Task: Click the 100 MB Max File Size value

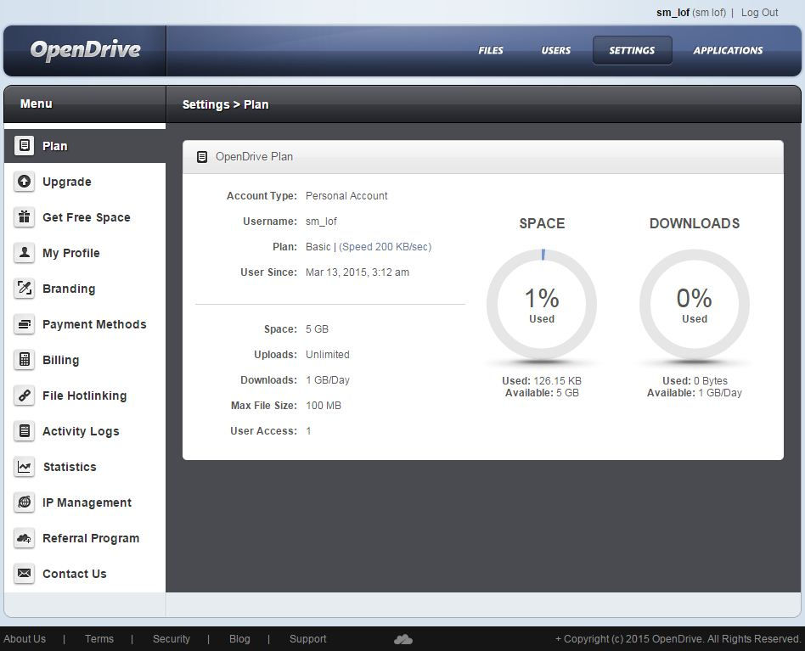Action: (324, 405)
